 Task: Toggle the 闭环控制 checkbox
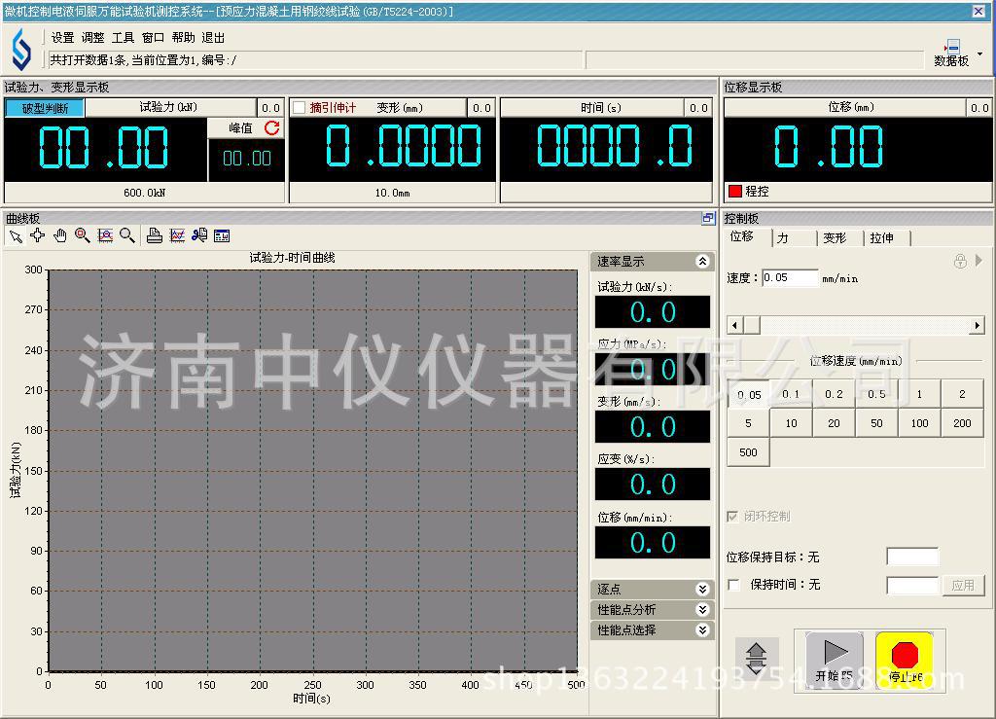click(x=732, y=517)
